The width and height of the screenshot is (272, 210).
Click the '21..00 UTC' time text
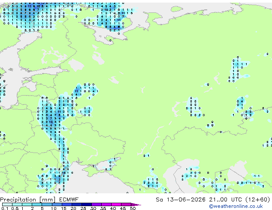pos(225,200)
